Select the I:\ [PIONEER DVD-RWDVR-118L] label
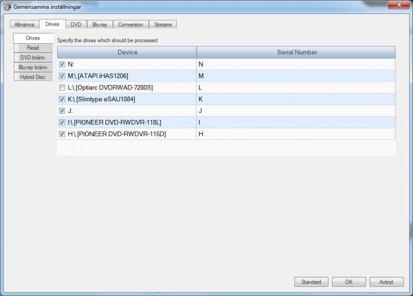The height and width of the screenshot is (296, 413). pyautogui.click(x=114, y=122)
